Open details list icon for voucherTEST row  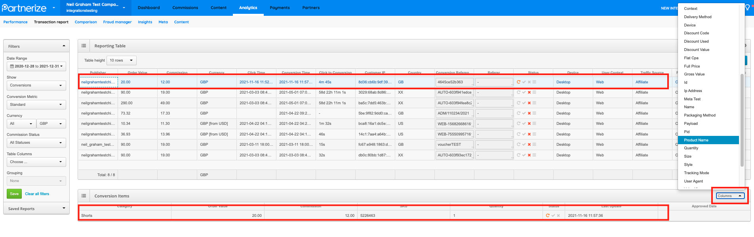534,145
